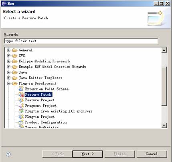
Task: Click the Cancel button
Action: pyautogui.click(x=152, y=154)
